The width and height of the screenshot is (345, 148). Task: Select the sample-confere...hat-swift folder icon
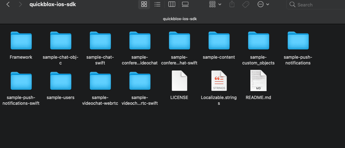[x=180, y=41]
